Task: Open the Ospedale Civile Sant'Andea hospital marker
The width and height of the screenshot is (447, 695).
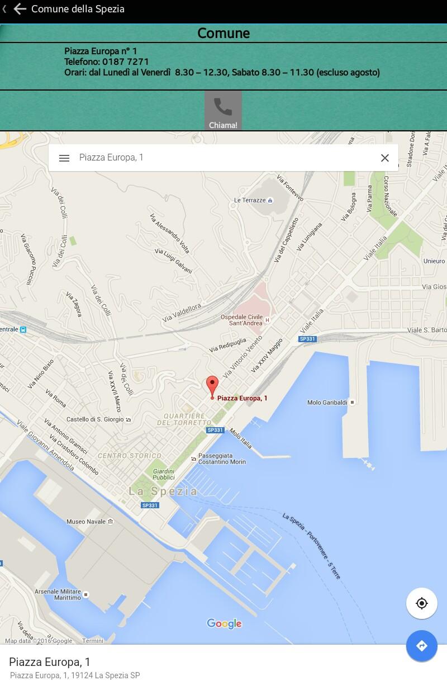Action: click(267, 320)
